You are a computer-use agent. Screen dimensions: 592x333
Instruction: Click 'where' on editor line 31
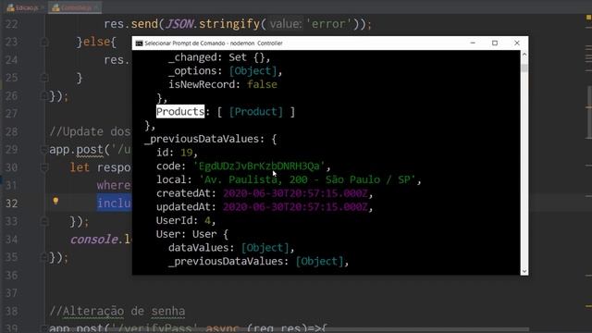(114, 185)
